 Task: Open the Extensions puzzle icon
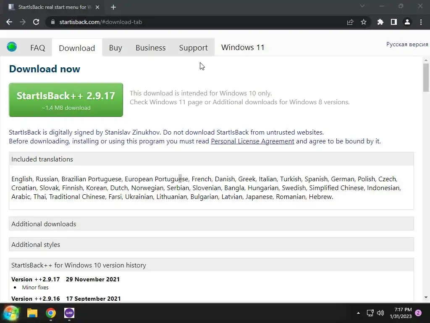pyautogui.click(x=380, y=22)
